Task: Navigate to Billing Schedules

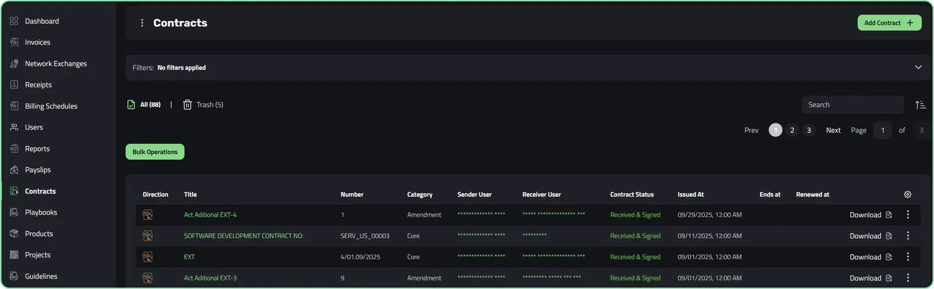Action: coord(51,106)
